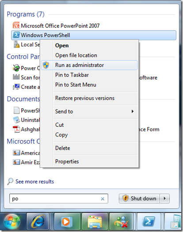Choose Copy from the context menu
The width and height of the screenshot is (183, 232).
(89, 135)
